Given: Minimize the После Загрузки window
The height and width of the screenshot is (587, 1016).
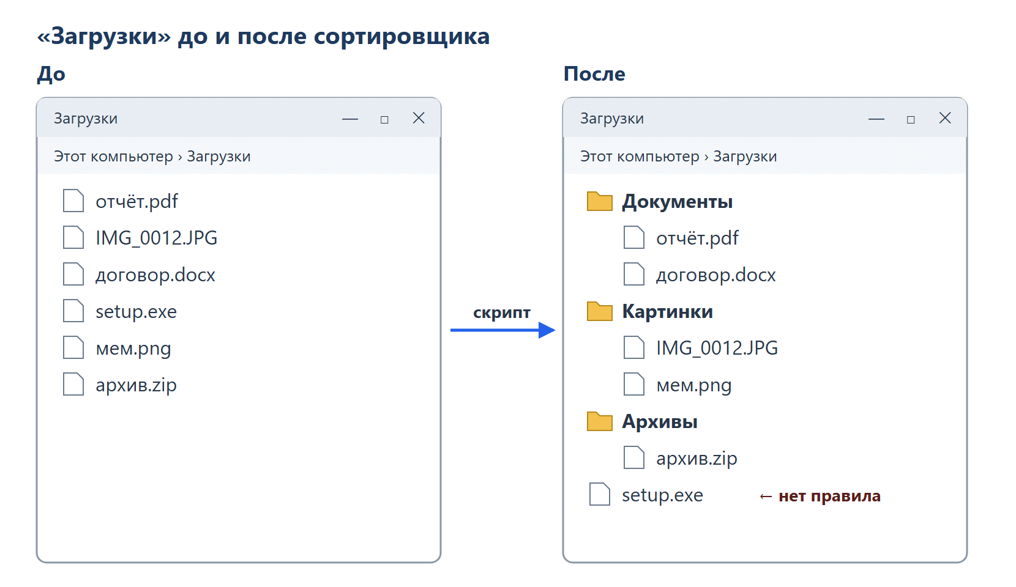Looking at the screenshot, I should [876, 119].
